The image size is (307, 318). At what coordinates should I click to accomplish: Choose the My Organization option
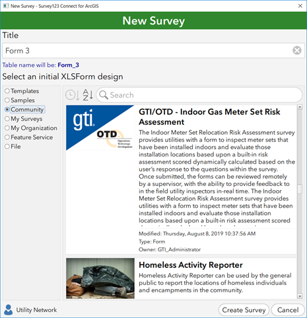click(31, 128)
